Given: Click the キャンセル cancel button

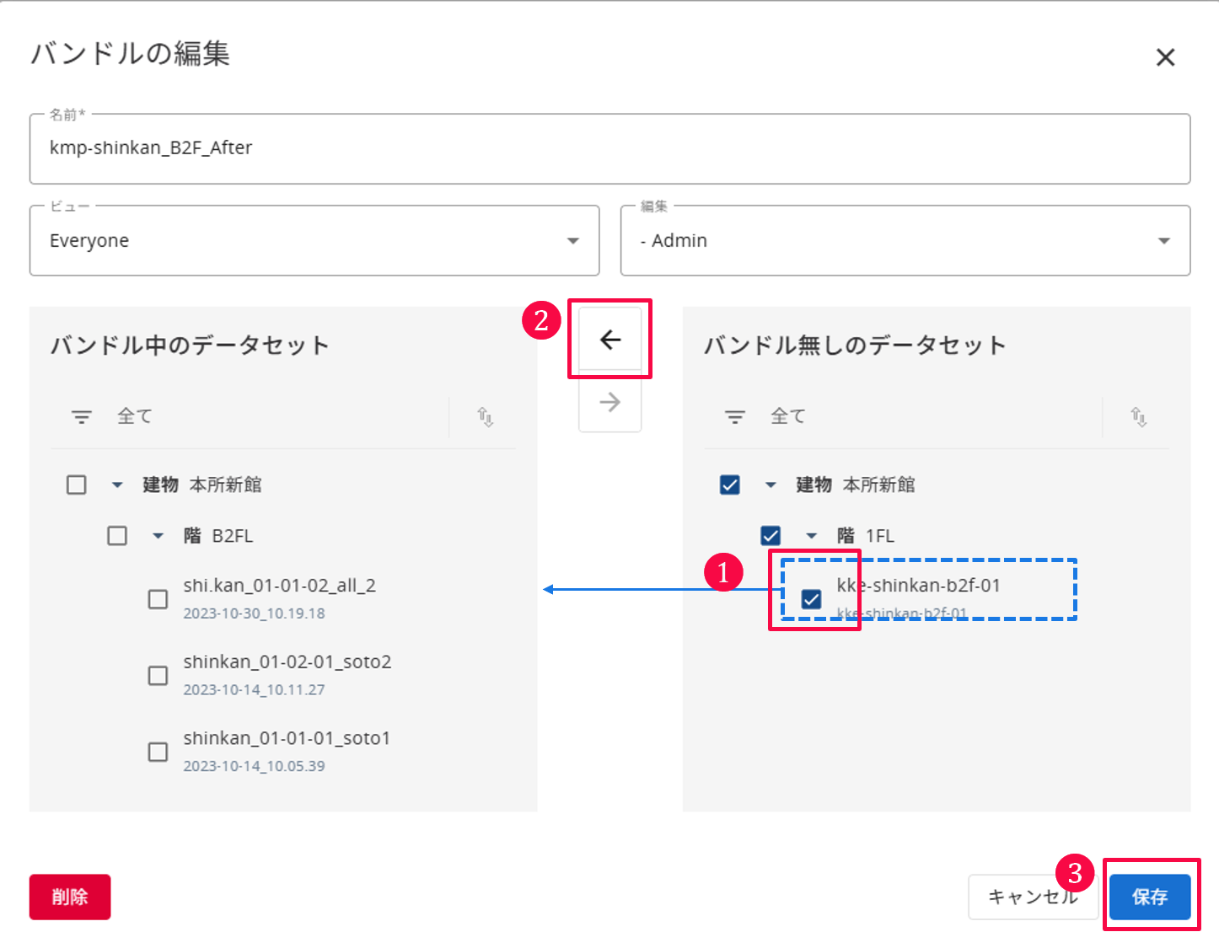Looking at the screenshot, I should pos(1033,897).
